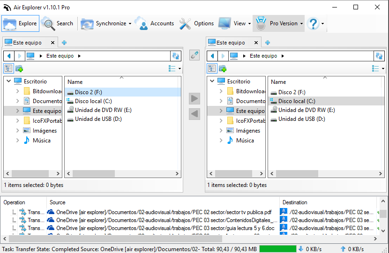The width and height of the screenshot is (389, 253).
Task: Add a new tab in the left pane
Action: (64, 43)
